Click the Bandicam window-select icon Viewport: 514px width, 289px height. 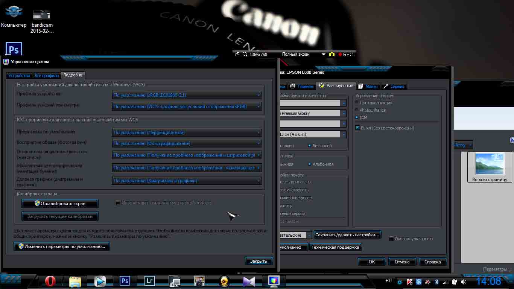(x=237, y=55)
